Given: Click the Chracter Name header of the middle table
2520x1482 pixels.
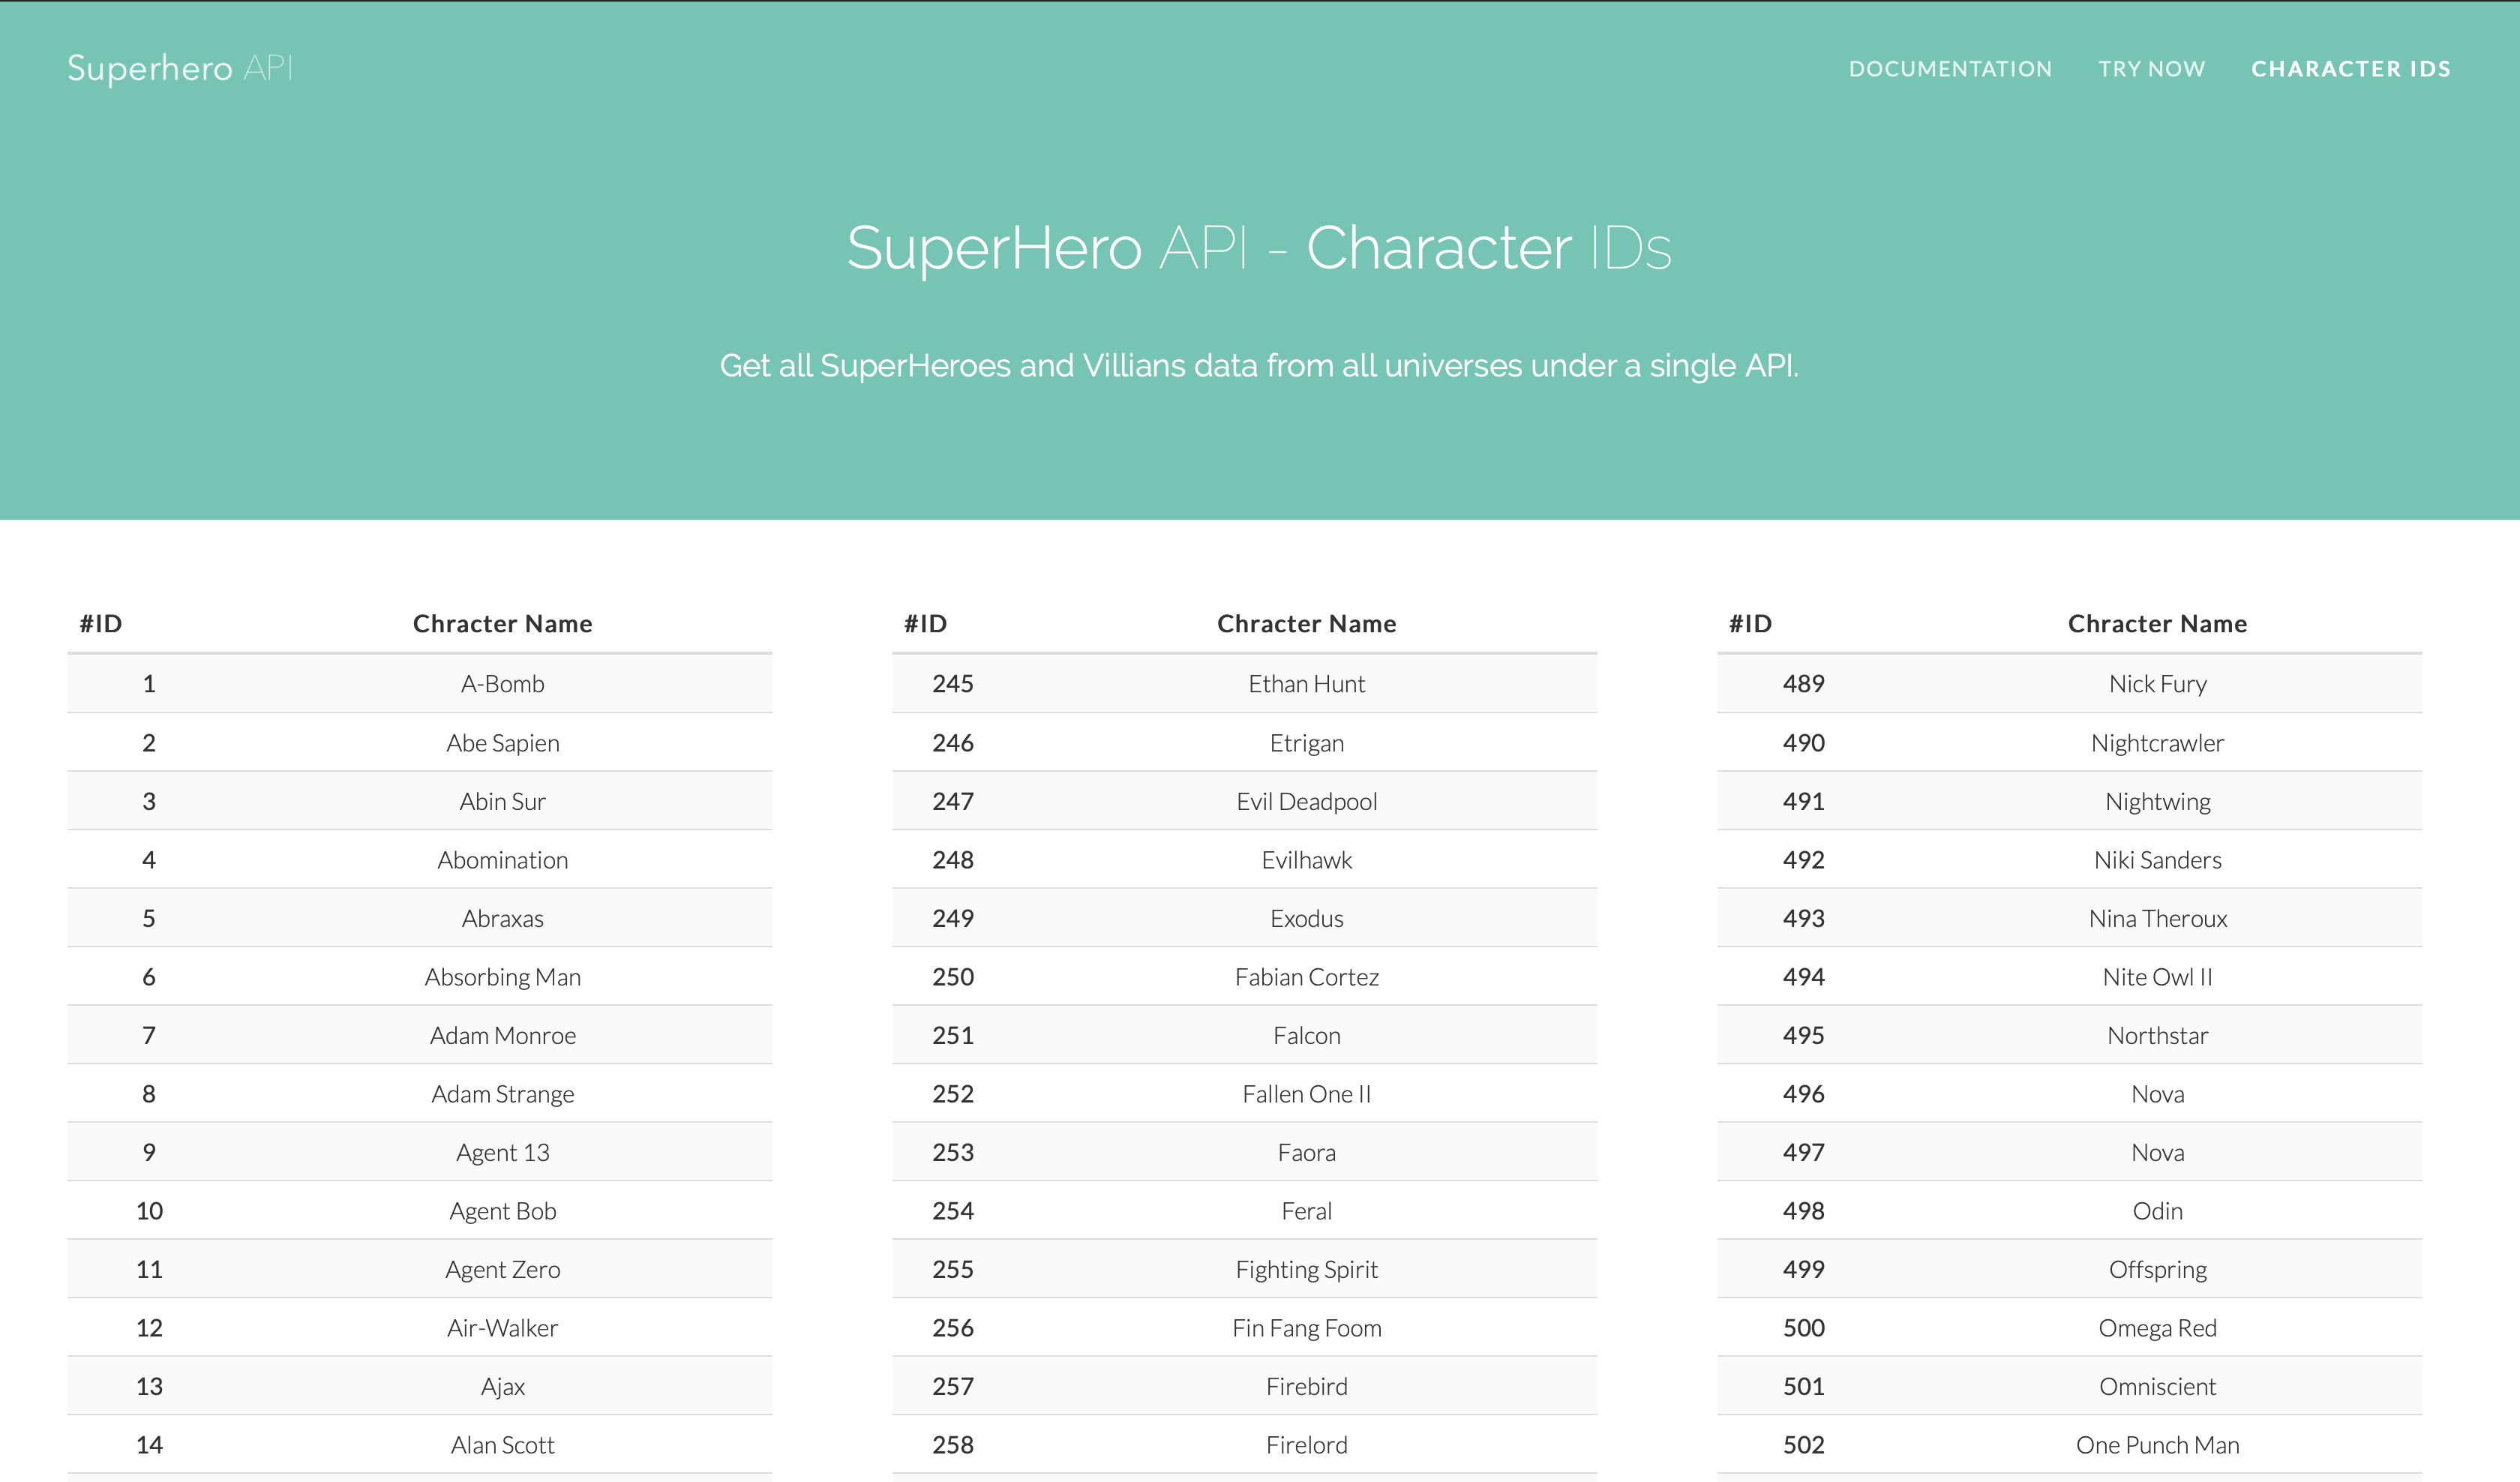Looking at the screenshot, I should pos(1306,622).
